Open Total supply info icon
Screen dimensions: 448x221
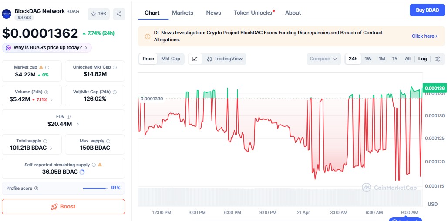pyautogui.click(x=45, y=141)
